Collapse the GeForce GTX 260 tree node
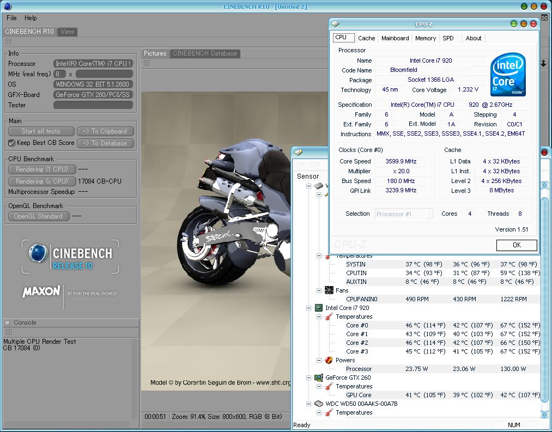The height and width of the screenshot is (432, 552). point(309,378)
